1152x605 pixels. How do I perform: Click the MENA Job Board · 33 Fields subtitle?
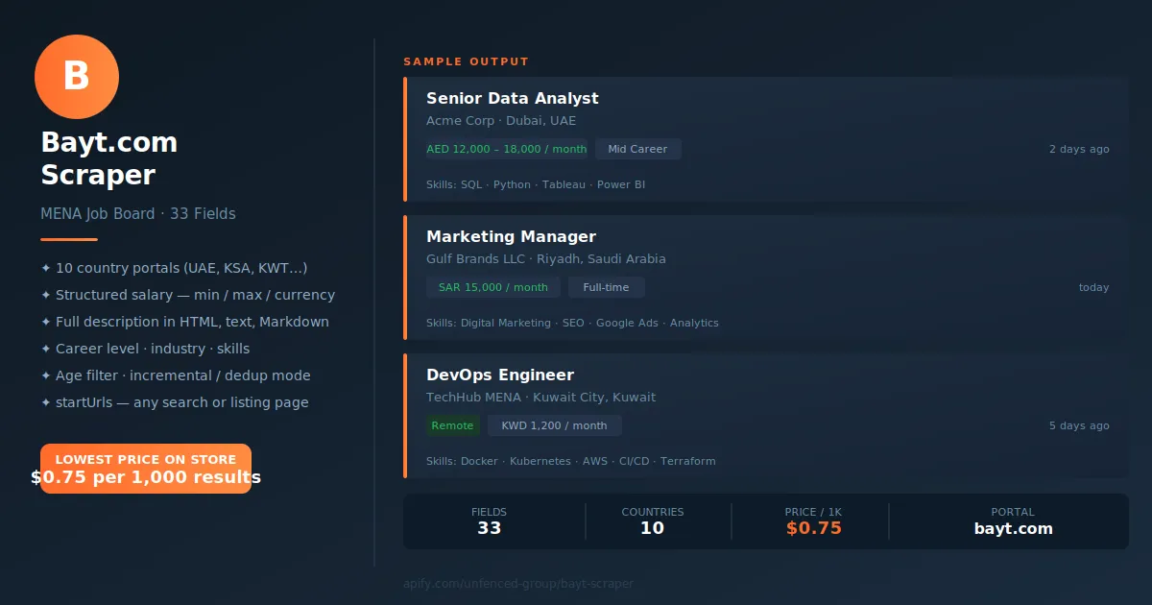[138, 214]
